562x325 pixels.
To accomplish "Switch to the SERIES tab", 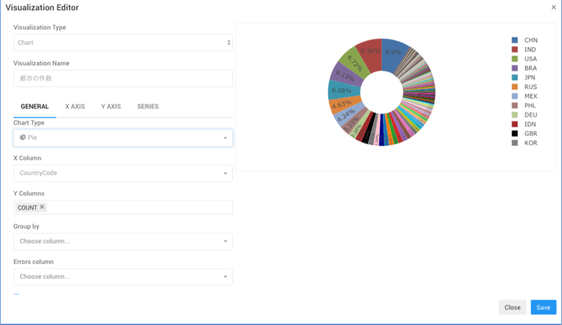I will [148, 107].
